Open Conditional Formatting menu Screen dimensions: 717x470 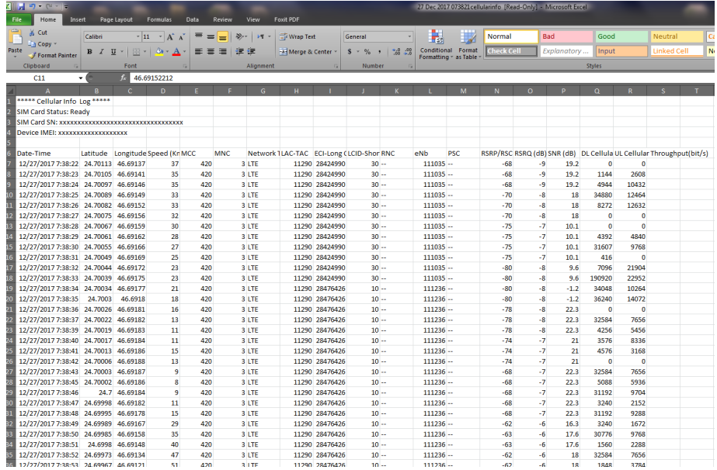point(436,44)
